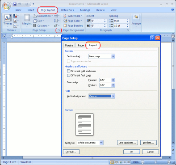Click Page Borders in ribbon

[x=73, y=25]
